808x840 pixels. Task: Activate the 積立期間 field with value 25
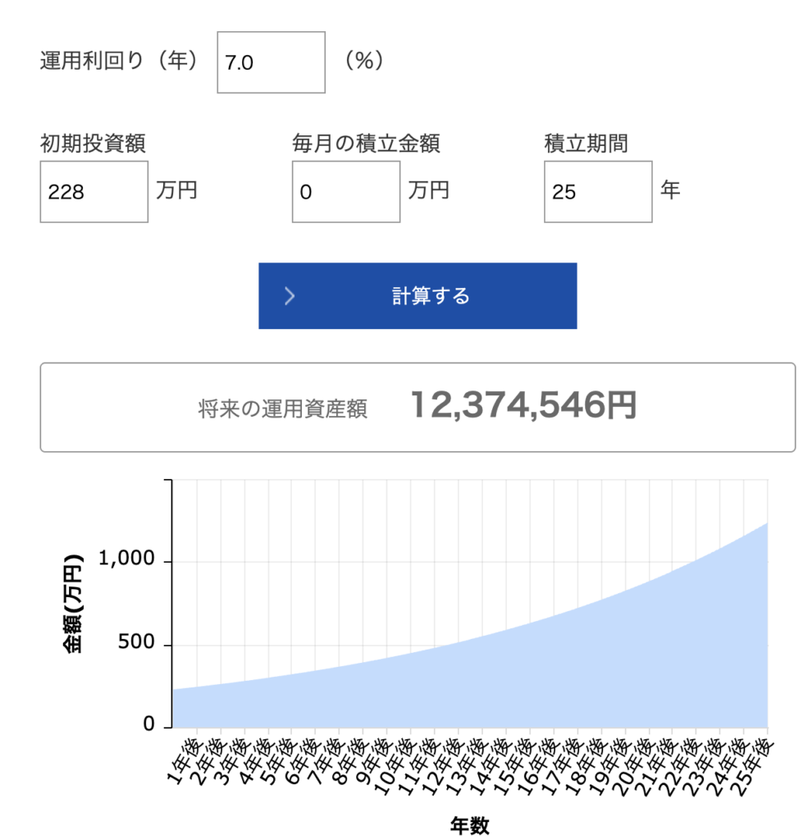pos(597,192)
